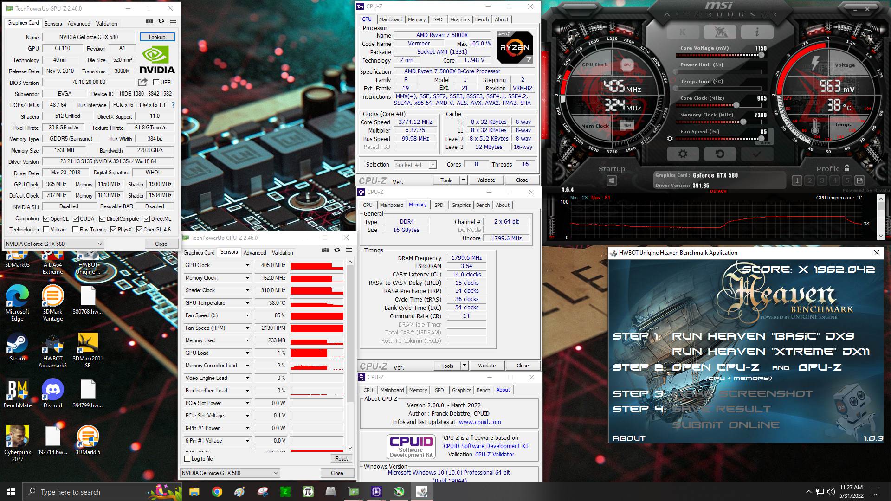Open the Cyberpunk 2077 desktop icon

click(x=18, y=443)
